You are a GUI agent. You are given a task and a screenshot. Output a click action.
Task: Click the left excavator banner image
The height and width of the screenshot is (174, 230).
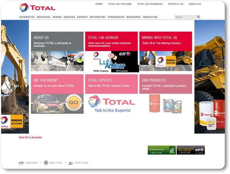[15, 77]
